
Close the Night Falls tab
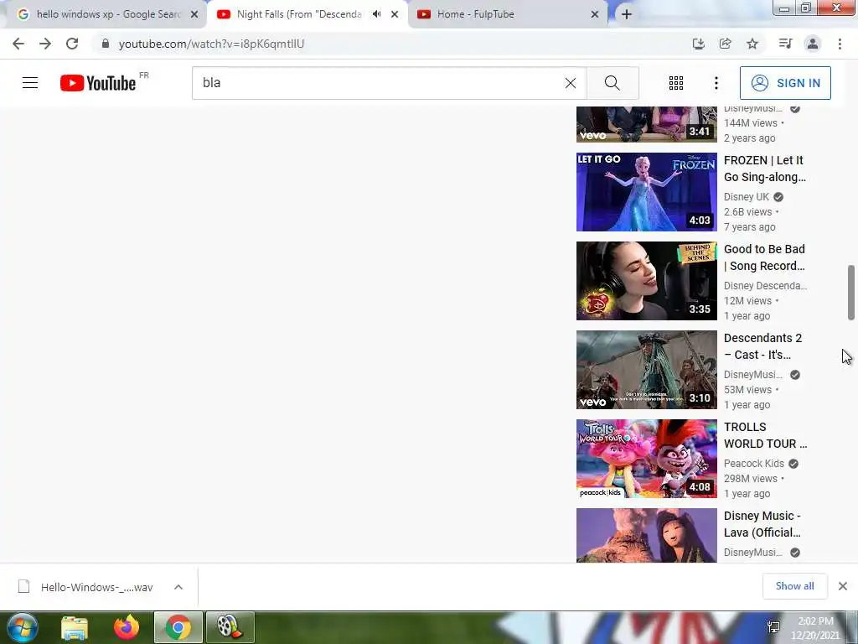pos(395,15)
